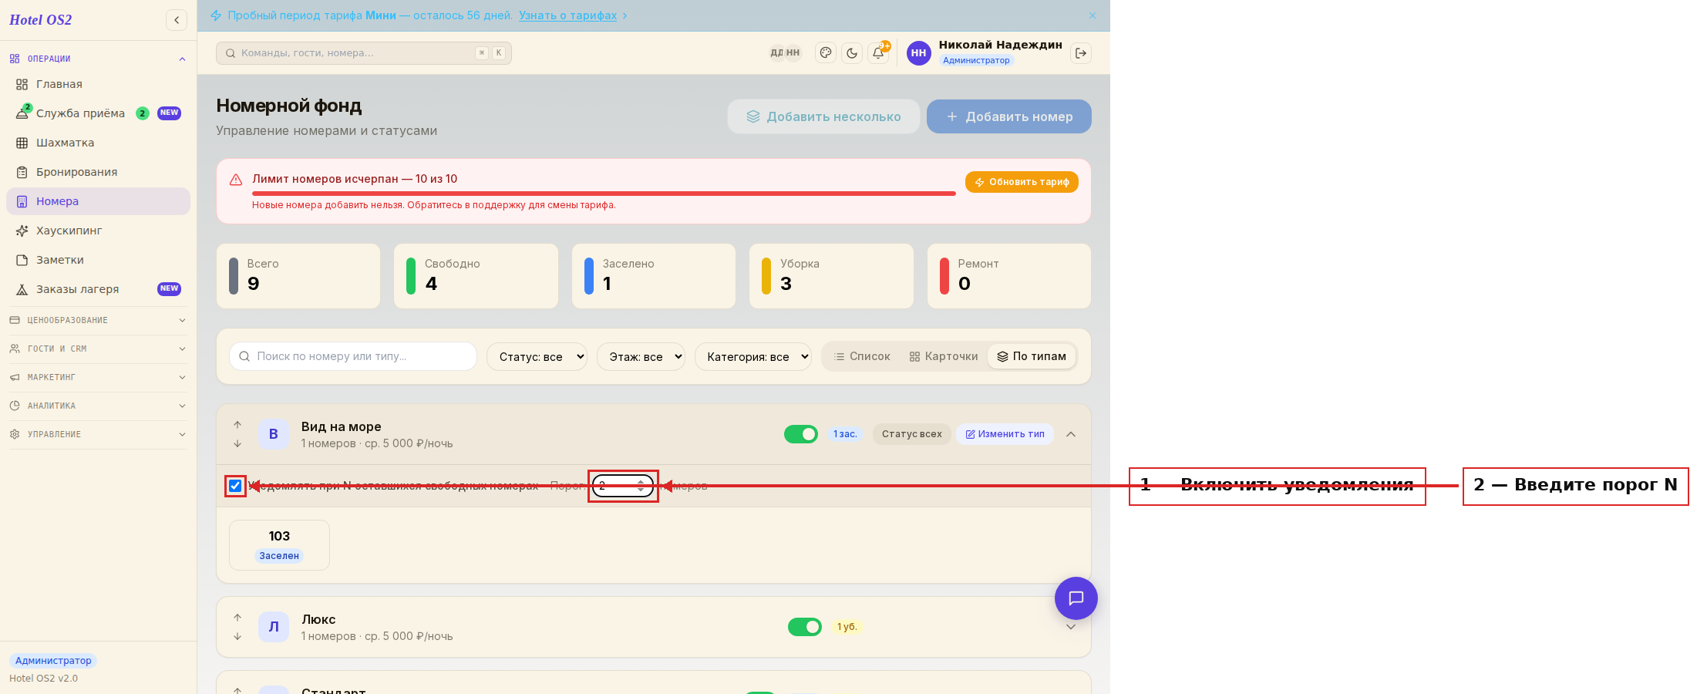Open Заметки in sidebar
The width and height of the screenshot is (1707, 694).
coord(98,260)
